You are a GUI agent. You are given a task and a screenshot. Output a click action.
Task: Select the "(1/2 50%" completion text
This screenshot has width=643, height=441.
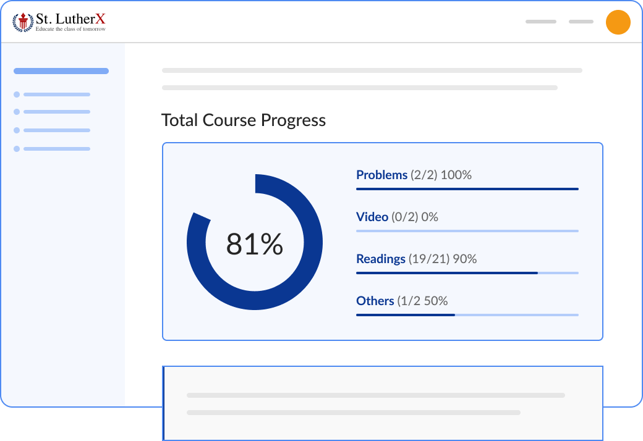[x=422, y=301]
